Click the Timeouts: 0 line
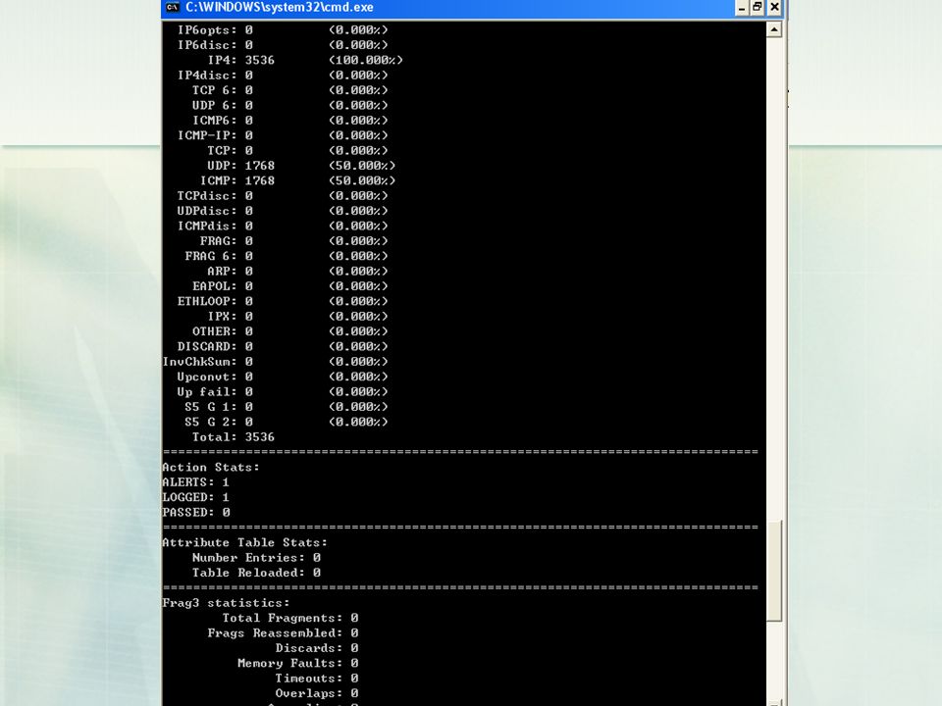Screen dimensions: 942x706 317,679
